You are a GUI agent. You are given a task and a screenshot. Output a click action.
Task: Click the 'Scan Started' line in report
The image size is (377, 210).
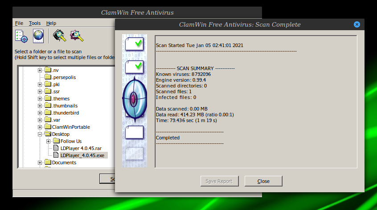[x=200, y=45]
